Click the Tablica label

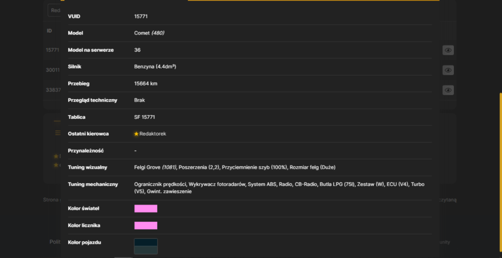76,117
